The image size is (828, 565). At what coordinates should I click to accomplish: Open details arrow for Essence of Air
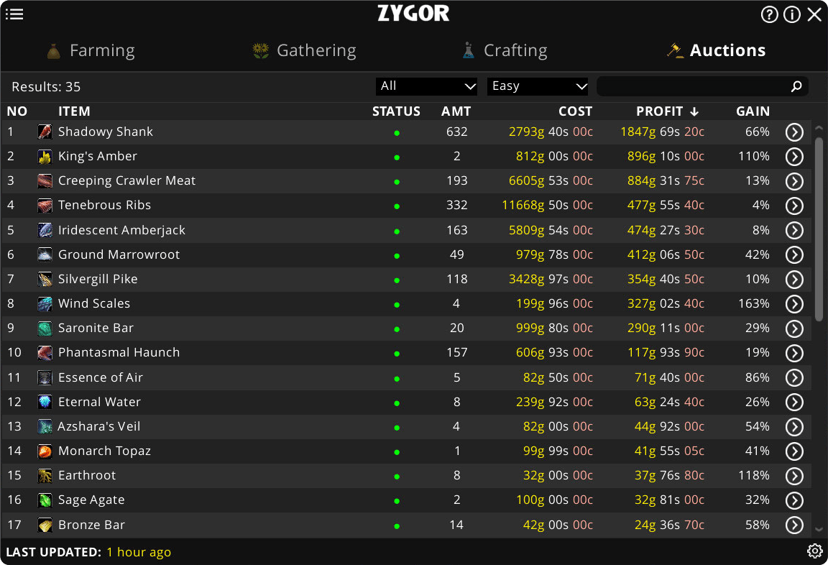[794, 377]
